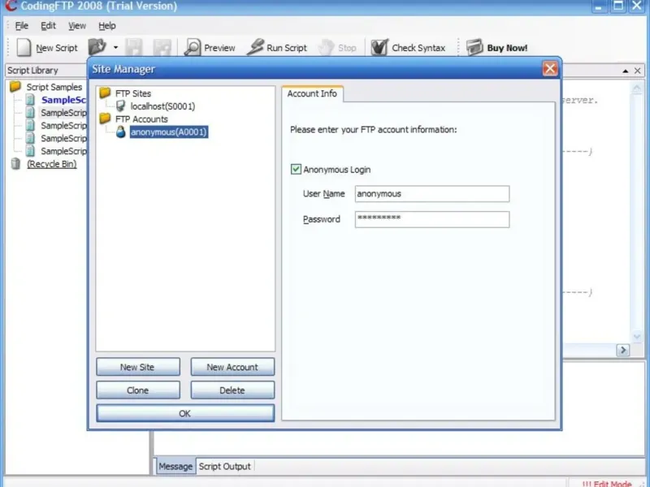Collapse panel with the up-arrow button
This screenshot has height=487, width=650.
pyautogui.click(x=625, y=71)
